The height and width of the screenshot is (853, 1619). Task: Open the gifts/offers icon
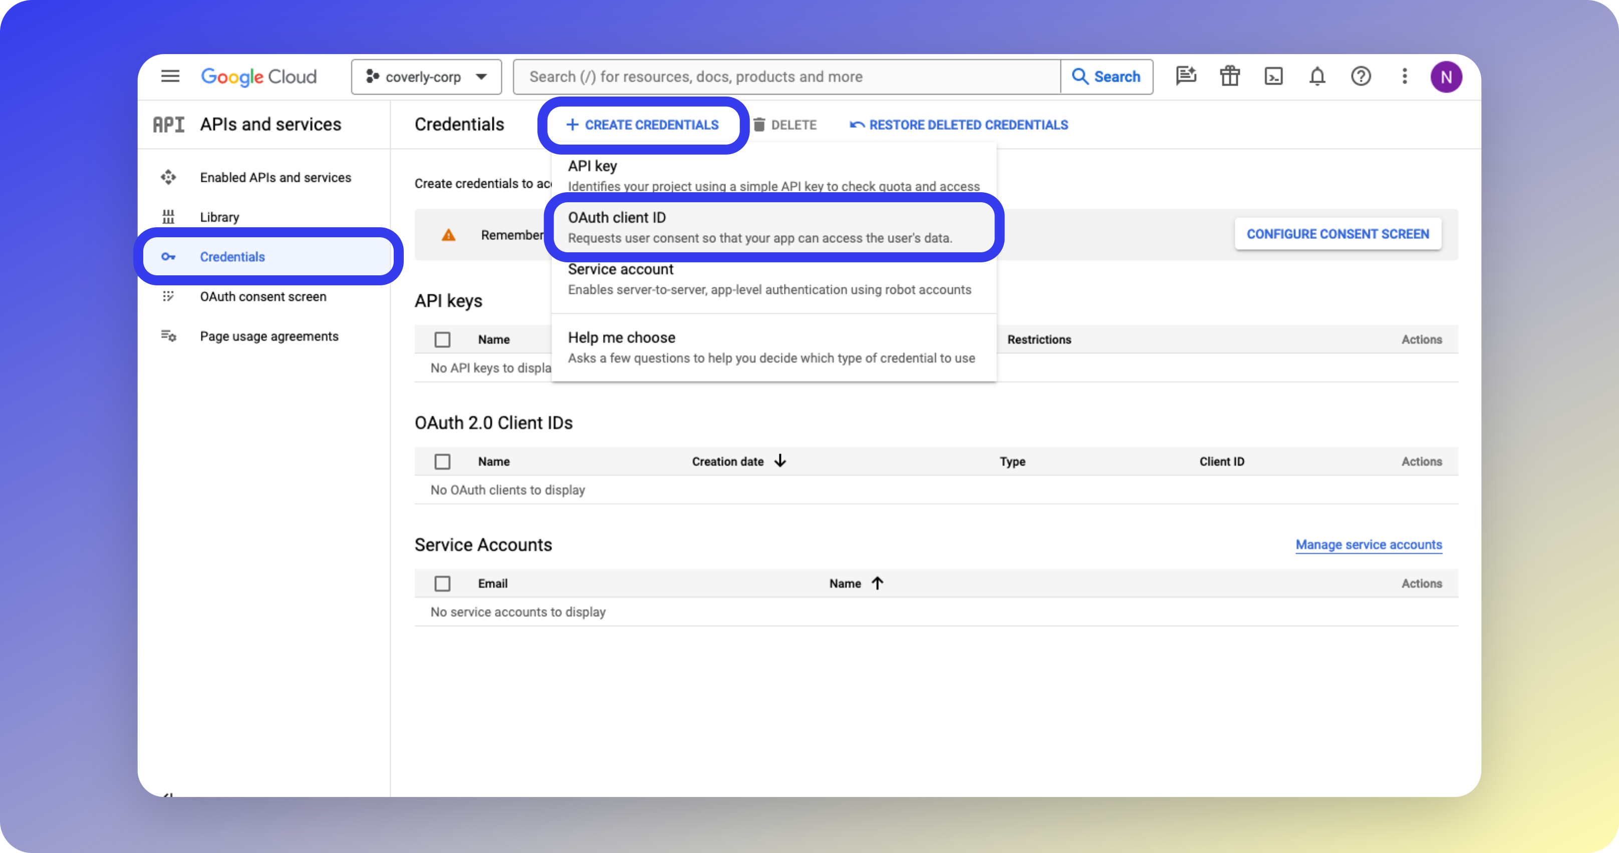(1229, 76)
